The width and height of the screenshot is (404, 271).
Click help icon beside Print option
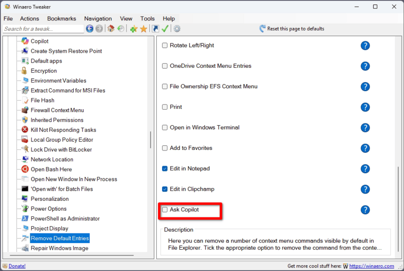pyautogui.click(x=365, y=107)
